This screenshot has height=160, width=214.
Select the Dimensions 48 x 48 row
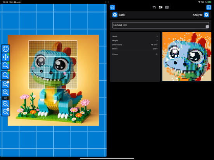[x=135, y=44]
